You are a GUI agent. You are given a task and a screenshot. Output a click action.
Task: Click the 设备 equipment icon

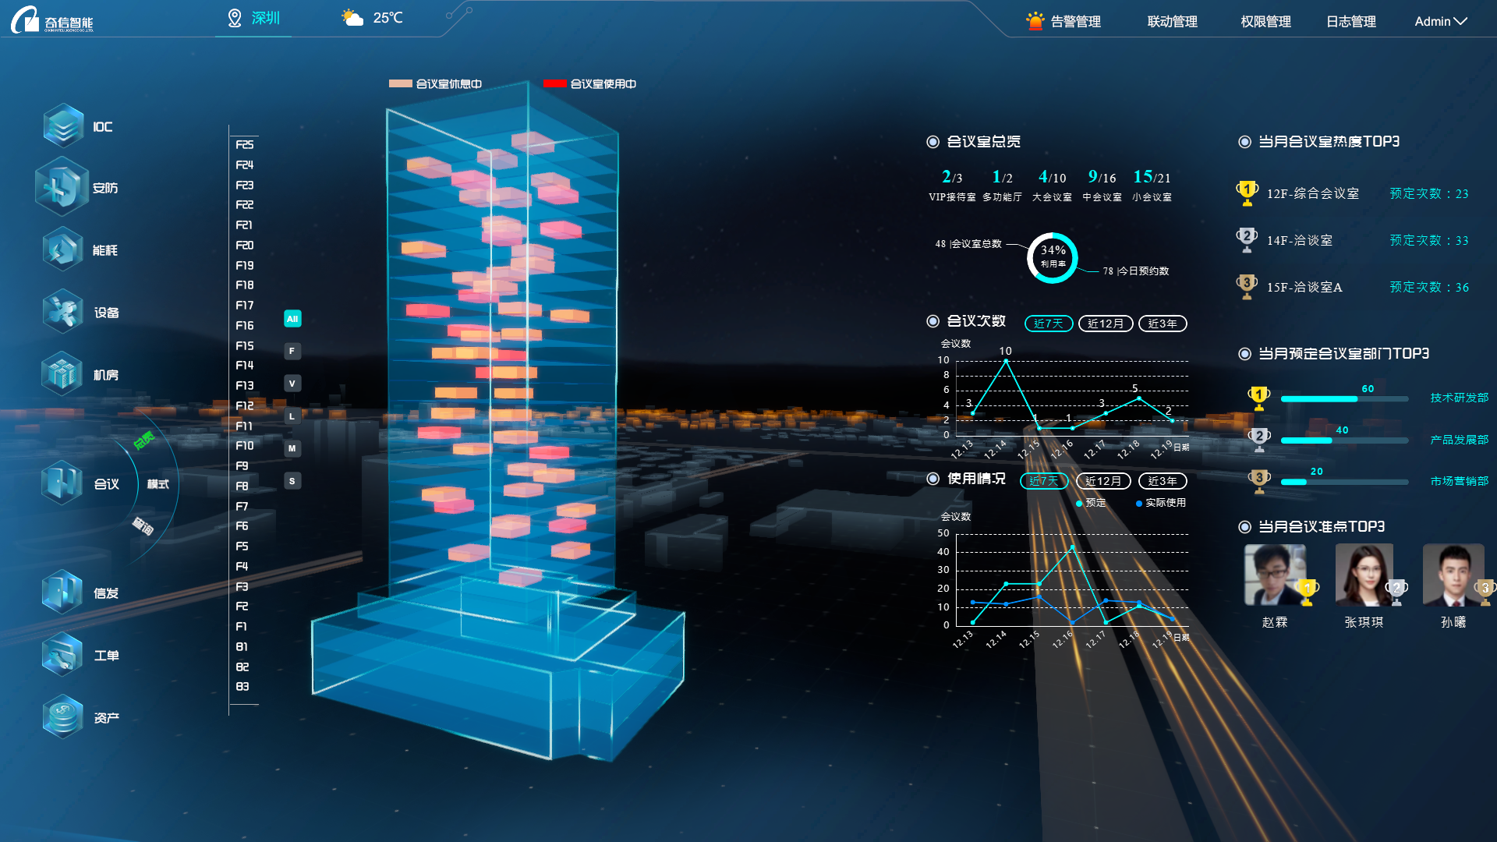pos(62,312)
